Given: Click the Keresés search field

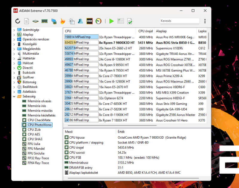Looking at the screenshot, I should (x=180, y=21).
